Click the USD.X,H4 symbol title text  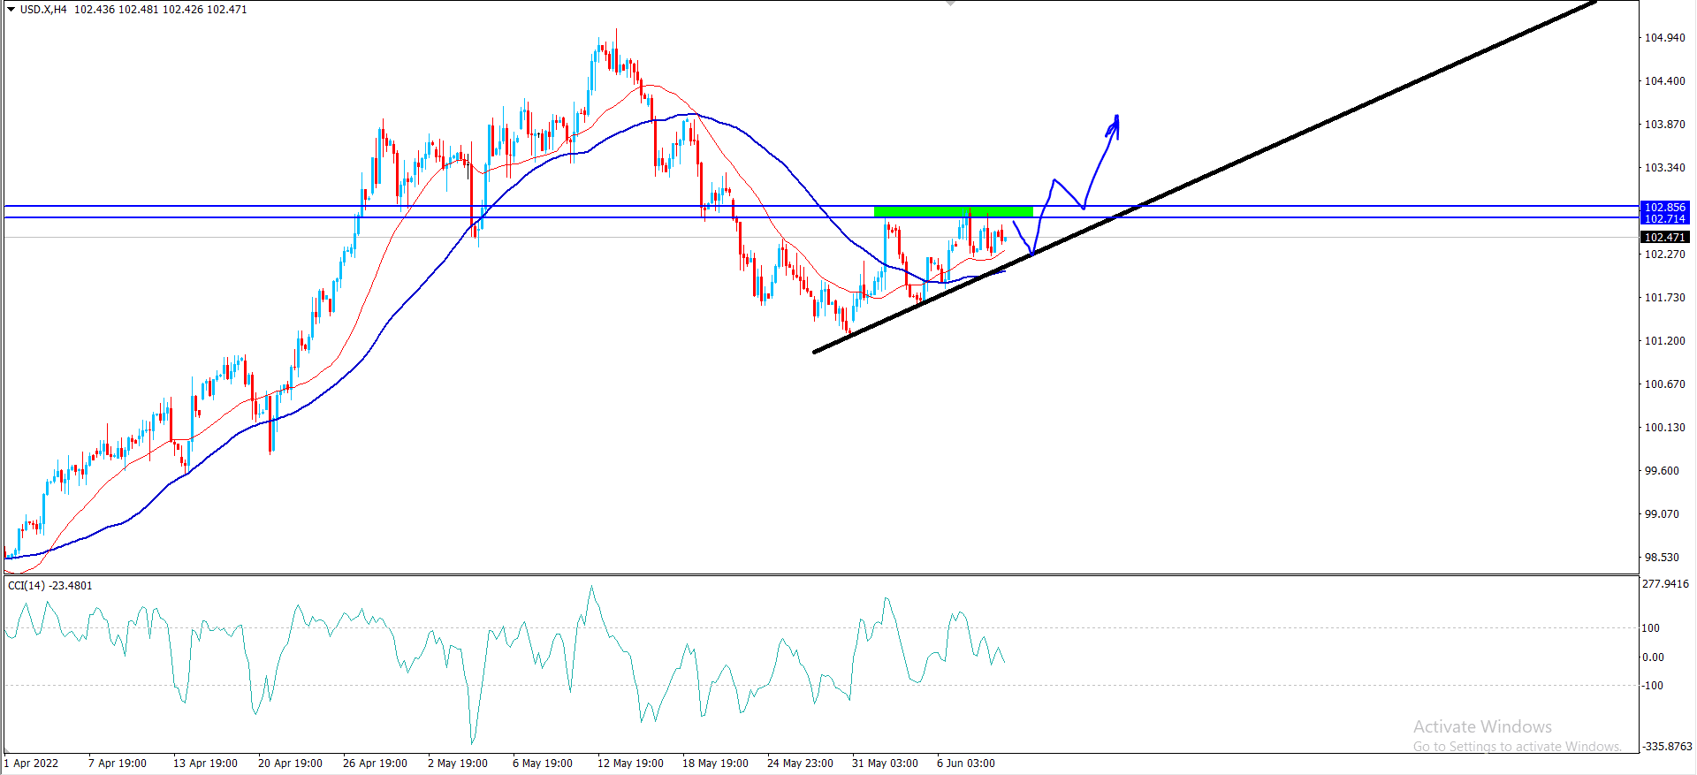click(x=43, y=9)
